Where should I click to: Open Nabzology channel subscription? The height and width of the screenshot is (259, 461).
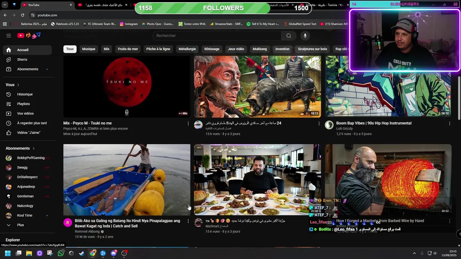pyautogui.click(x=27, y=206)
